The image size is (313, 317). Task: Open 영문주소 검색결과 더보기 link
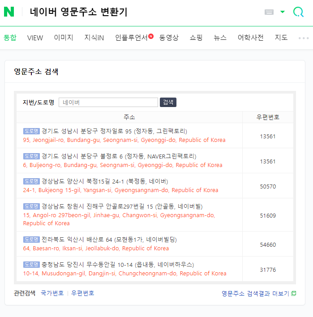(x=255, y=294)
